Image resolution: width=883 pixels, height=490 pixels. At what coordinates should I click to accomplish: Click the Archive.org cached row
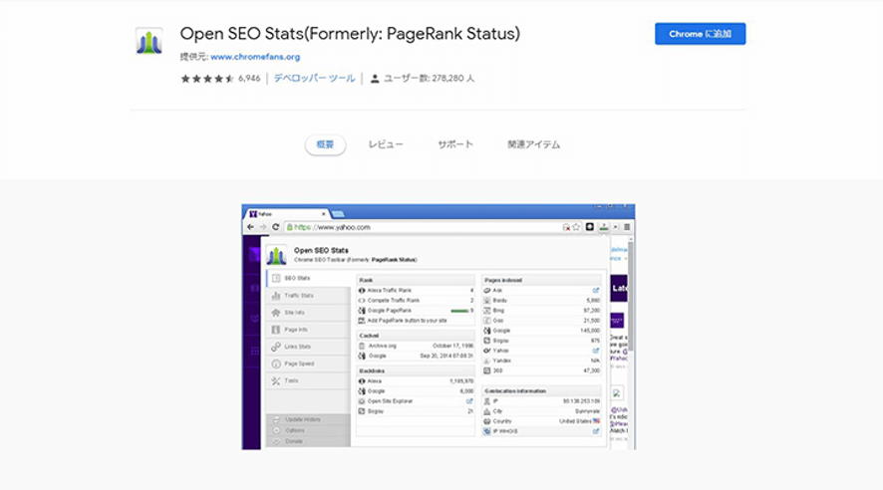(x=416, y=346)
